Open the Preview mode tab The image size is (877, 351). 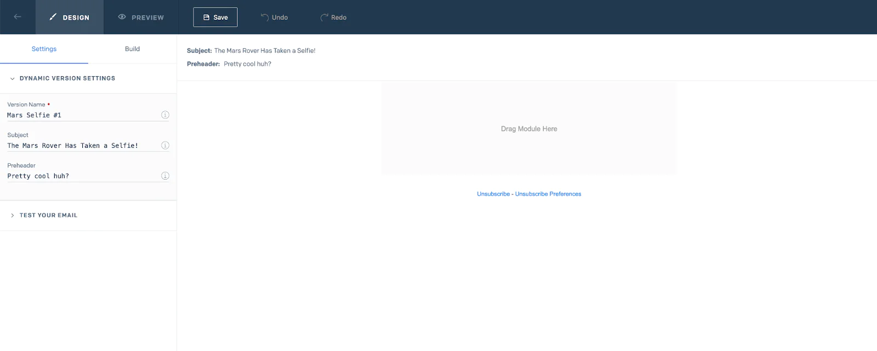(141, 18)
